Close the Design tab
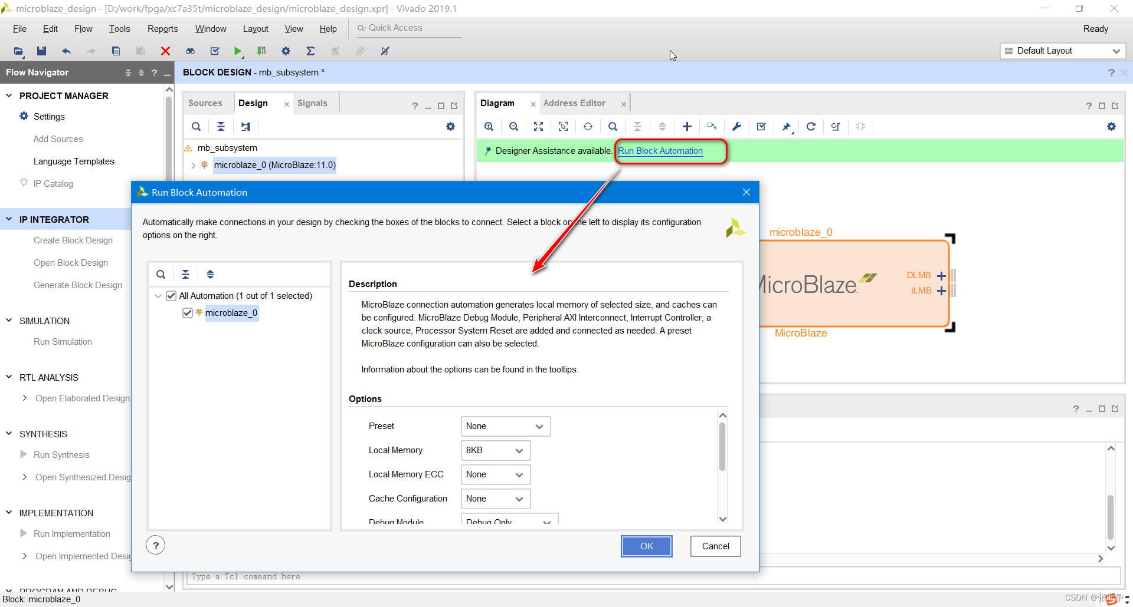Image resolution: width=1133 pixels, height=607 pixels. (x=287, y=104)
